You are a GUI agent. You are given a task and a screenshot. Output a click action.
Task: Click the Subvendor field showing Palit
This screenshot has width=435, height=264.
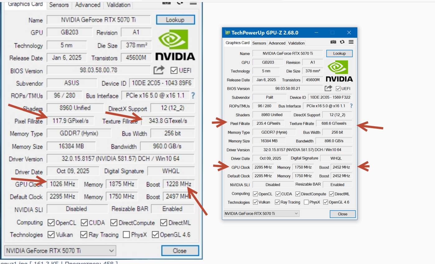tap(269, 97)
